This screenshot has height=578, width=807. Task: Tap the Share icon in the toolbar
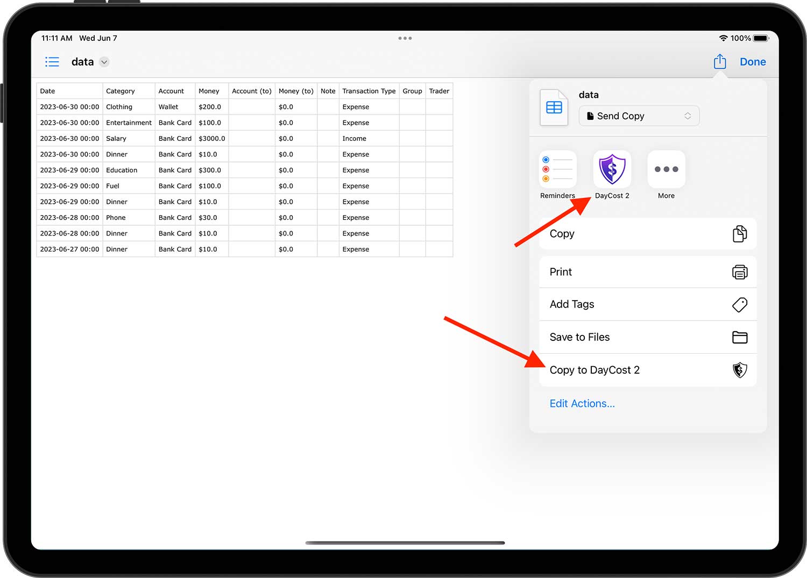pos(720,61)
